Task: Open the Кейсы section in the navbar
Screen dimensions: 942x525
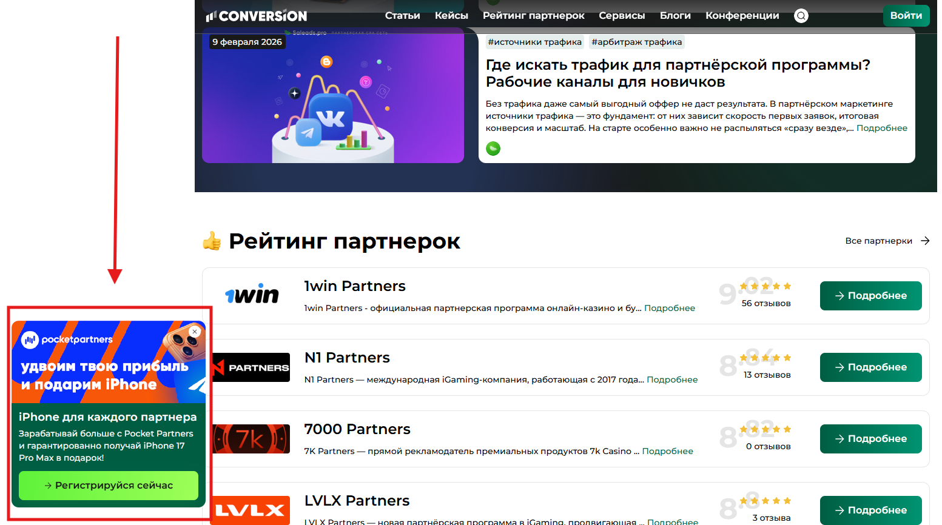Action: [x=451, y=15]
